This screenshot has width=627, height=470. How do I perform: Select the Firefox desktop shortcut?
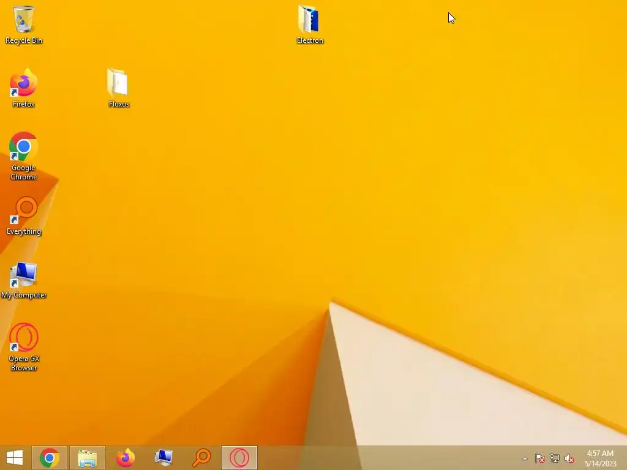pyautogui.click(x=24, y=88)
